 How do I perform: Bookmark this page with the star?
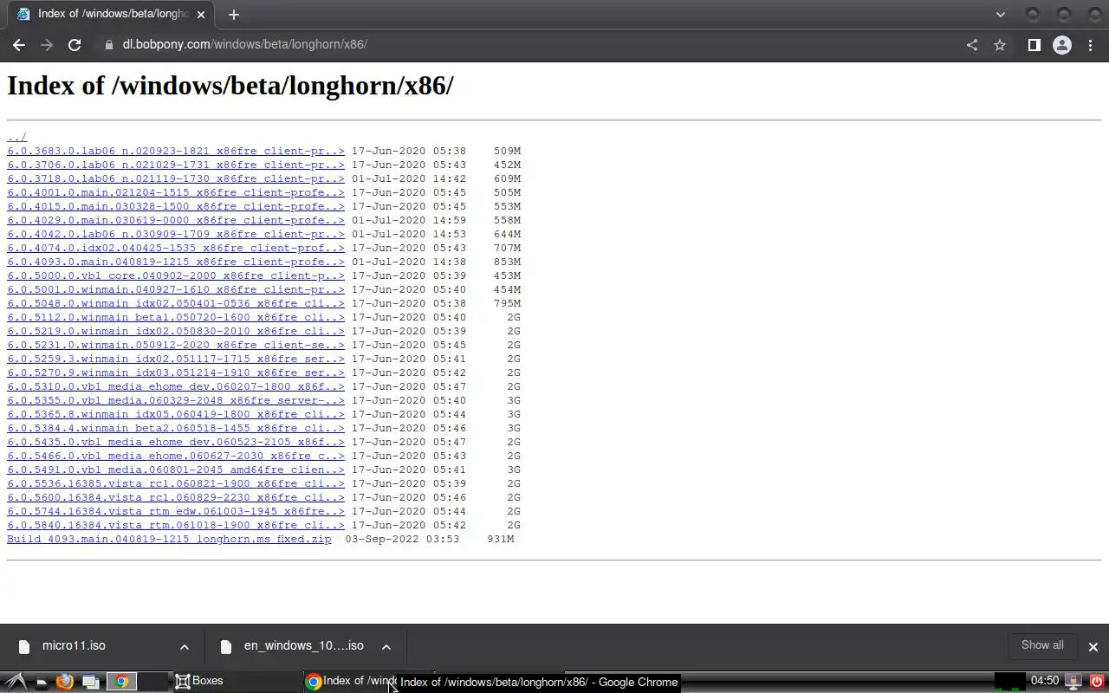(1000, 45)
